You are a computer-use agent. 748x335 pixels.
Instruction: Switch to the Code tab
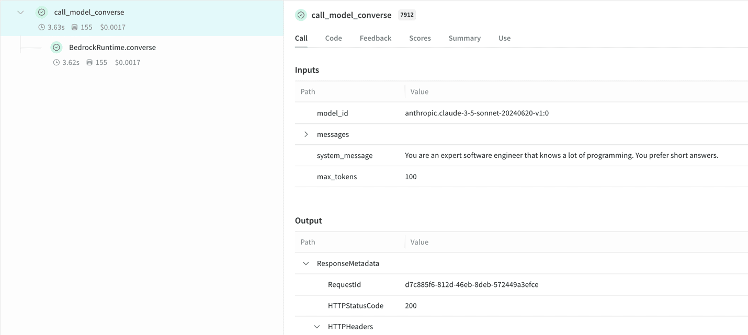(x=333, y=38)
